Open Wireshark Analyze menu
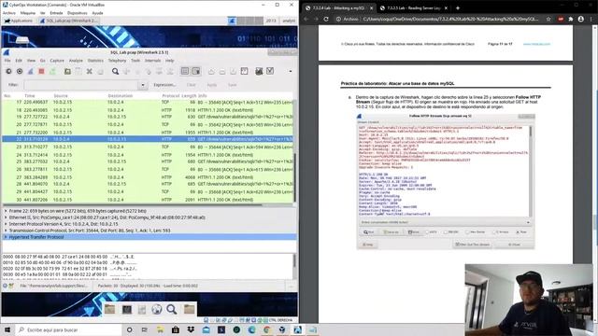This screenshot has width=598, height=336. [76, 61]
